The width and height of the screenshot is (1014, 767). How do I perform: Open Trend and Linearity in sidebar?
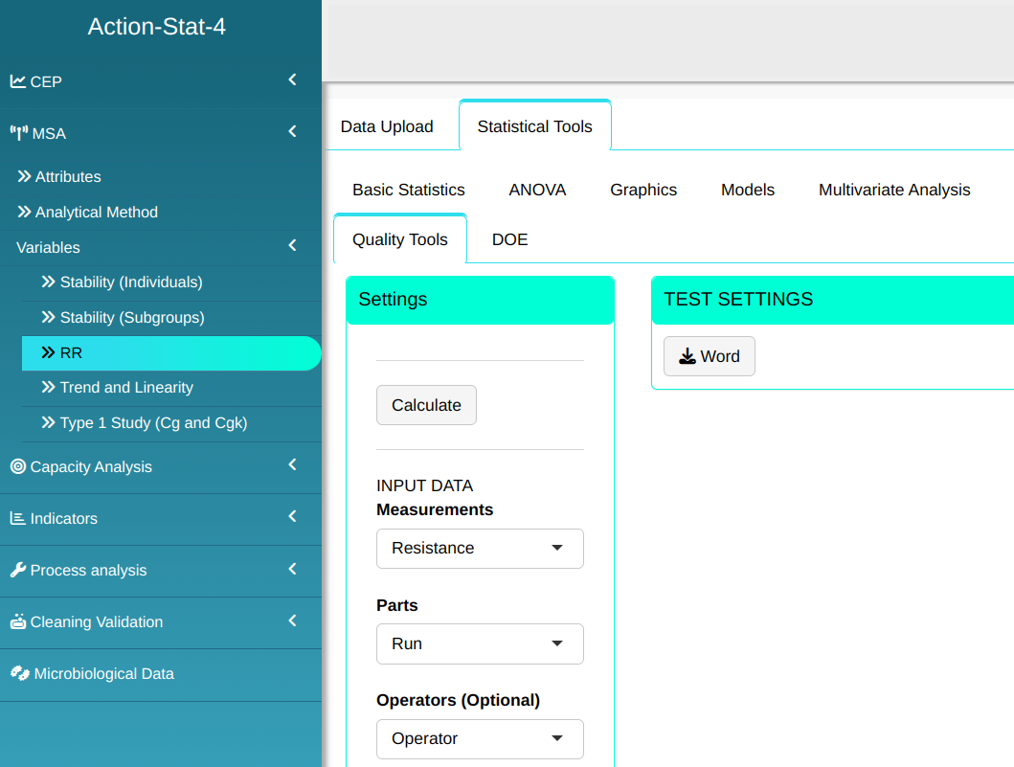(126, 388)
